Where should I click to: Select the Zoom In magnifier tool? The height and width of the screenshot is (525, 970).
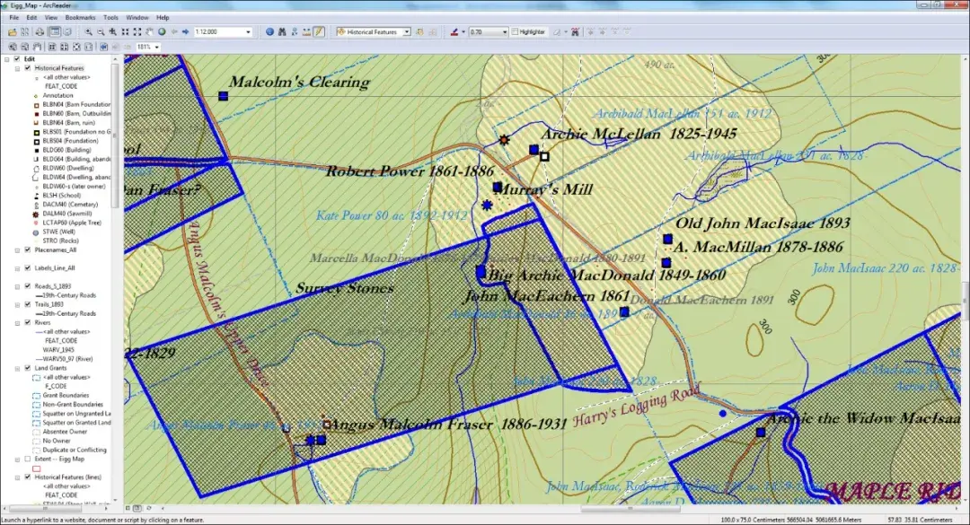tap(87, 31)
